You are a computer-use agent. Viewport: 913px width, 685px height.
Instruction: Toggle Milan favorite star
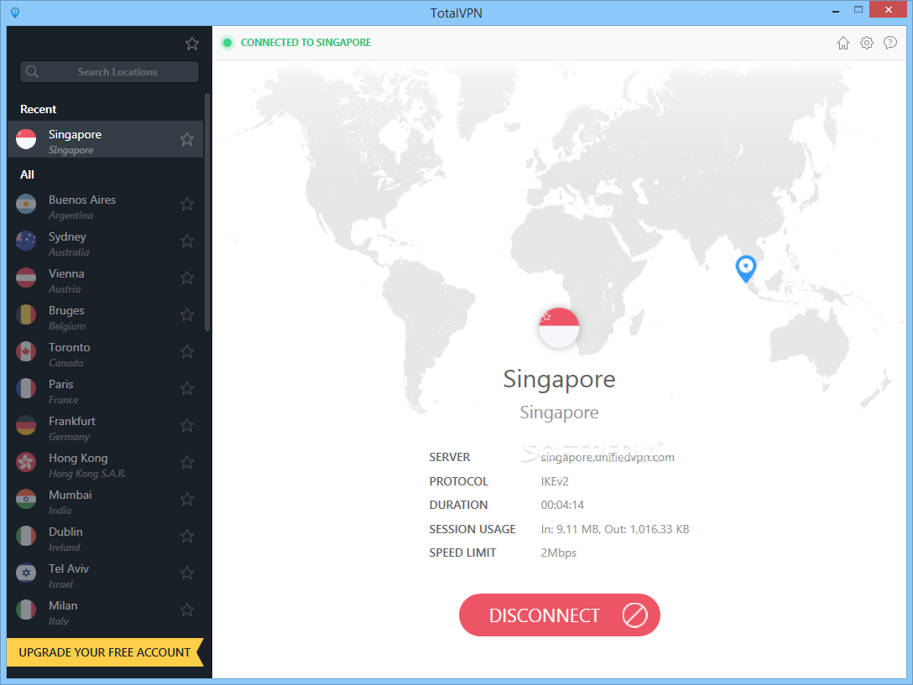187,610
